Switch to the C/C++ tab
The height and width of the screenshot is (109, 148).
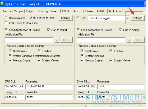click(x=66, y=11)
